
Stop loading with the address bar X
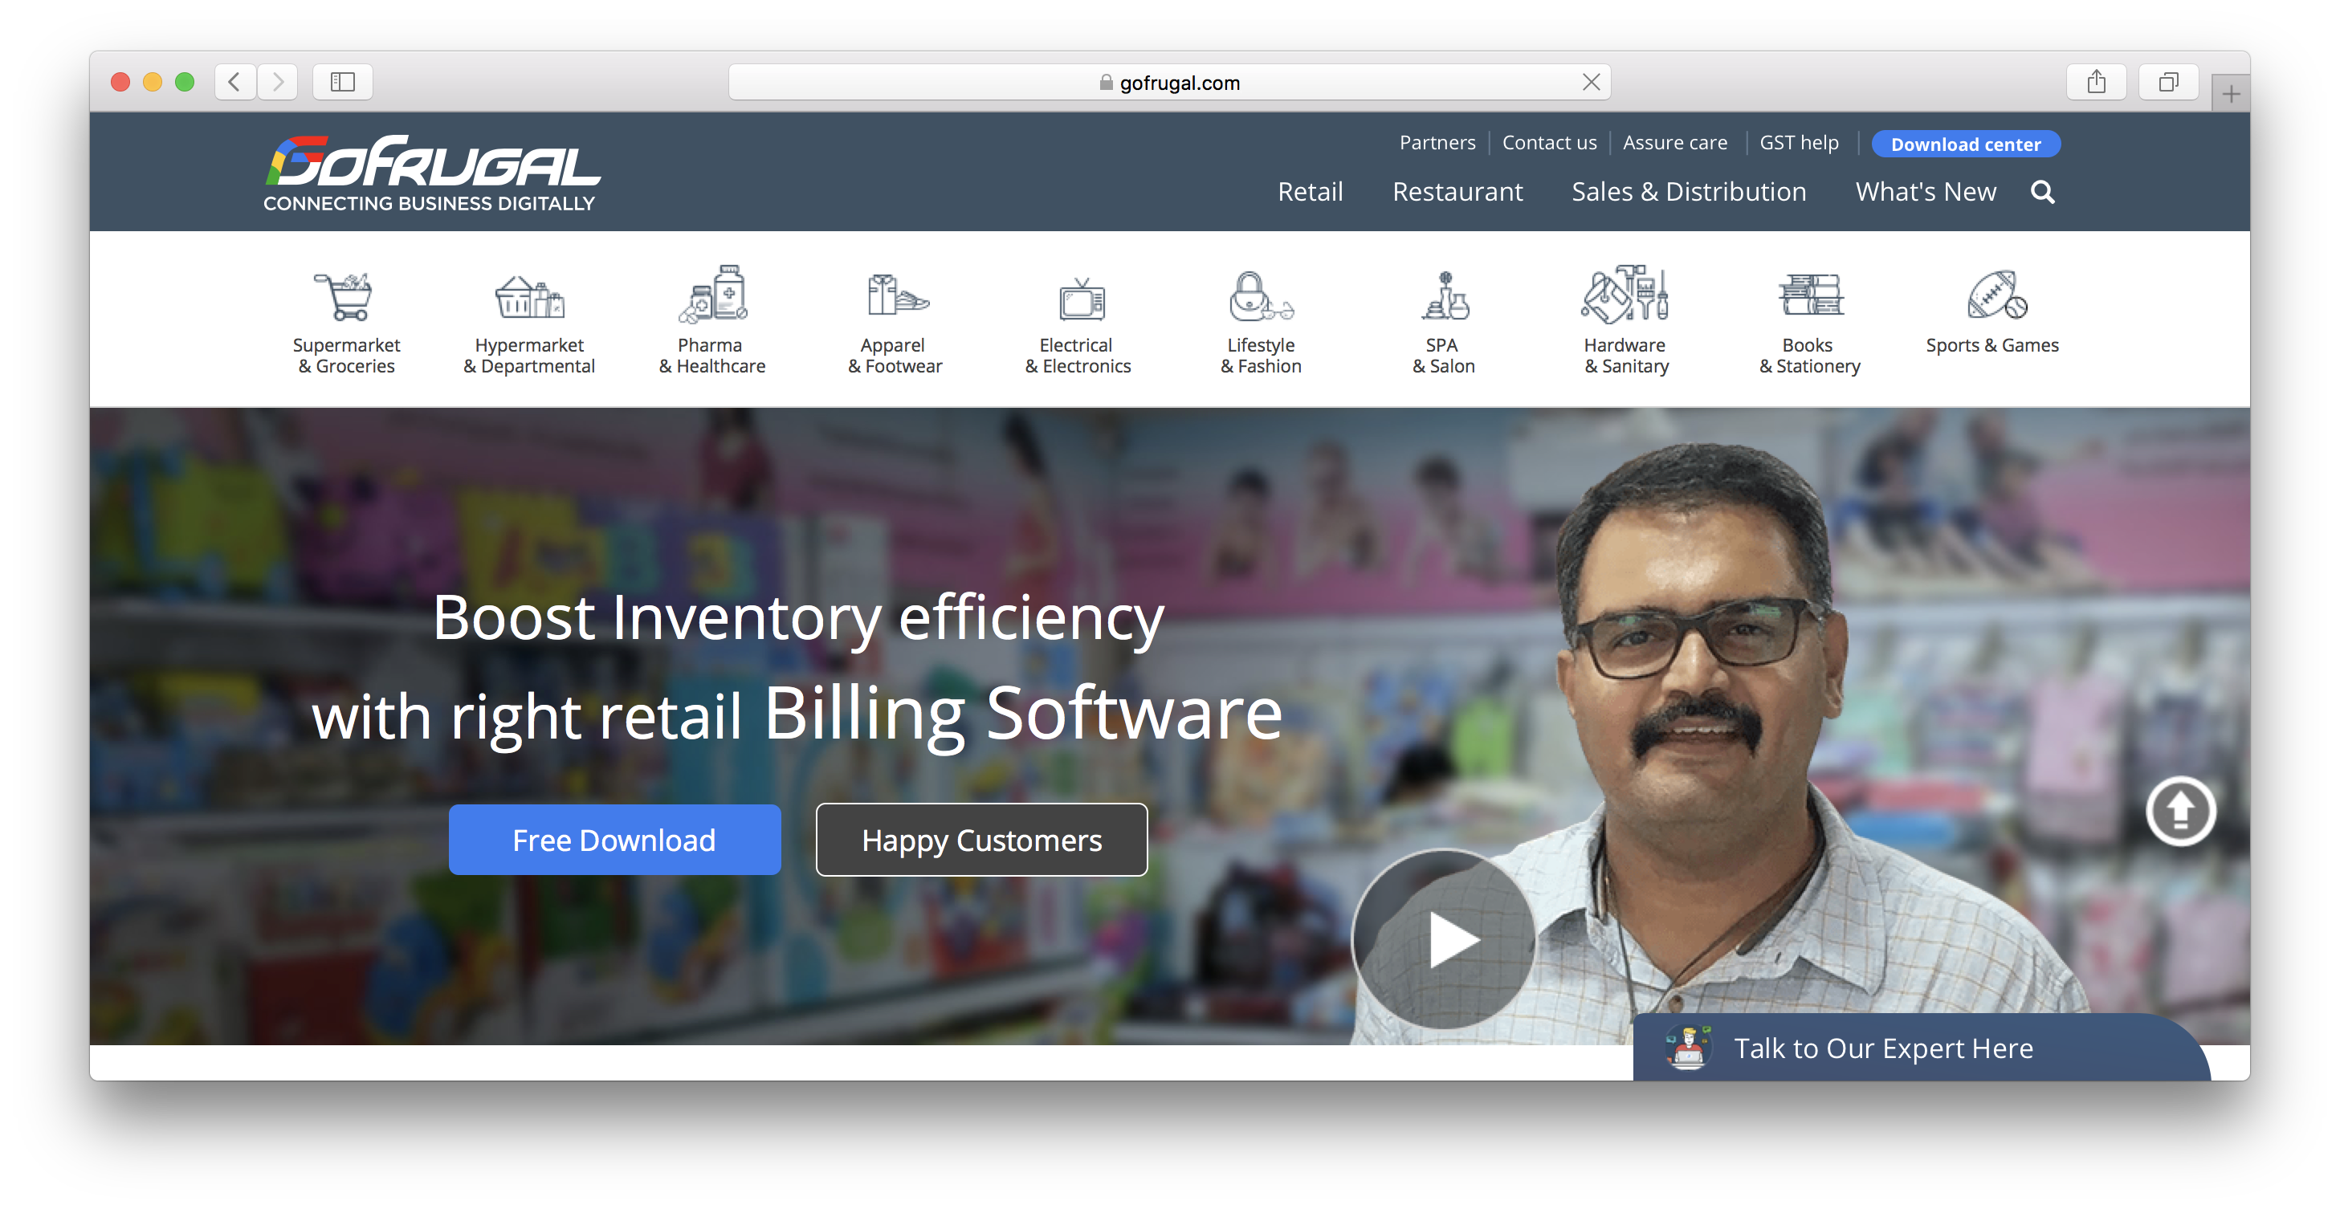(1591, 82)
